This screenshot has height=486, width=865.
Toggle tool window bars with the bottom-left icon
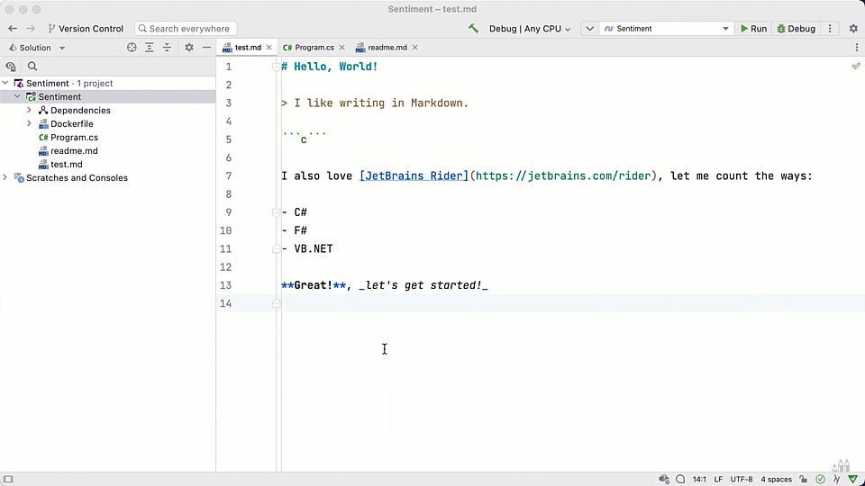tap(8, 480)
